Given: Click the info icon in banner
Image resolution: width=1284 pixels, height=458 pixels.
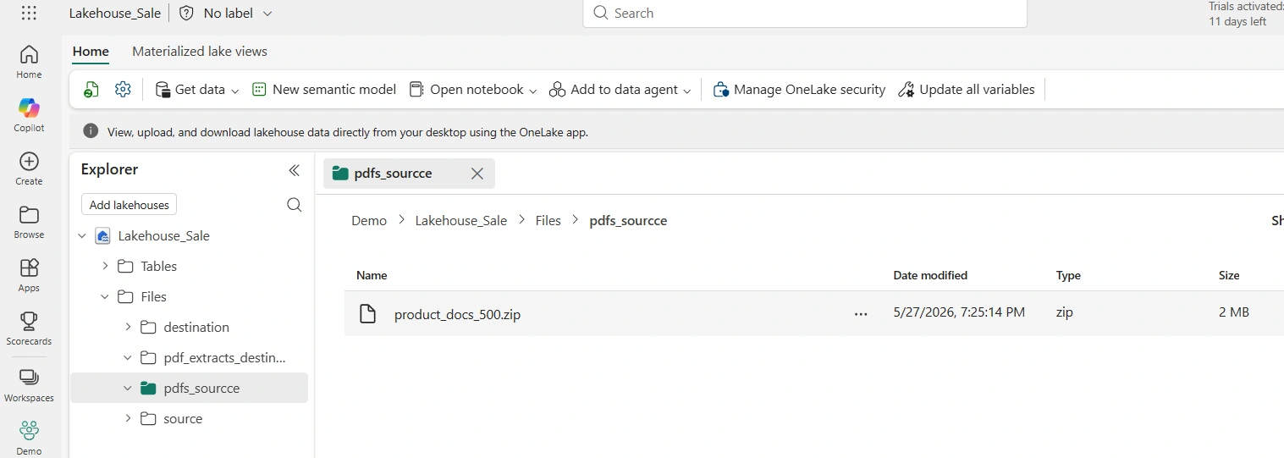Looking at the screenshot, I should pyautogui.click(x=91, y=132).
